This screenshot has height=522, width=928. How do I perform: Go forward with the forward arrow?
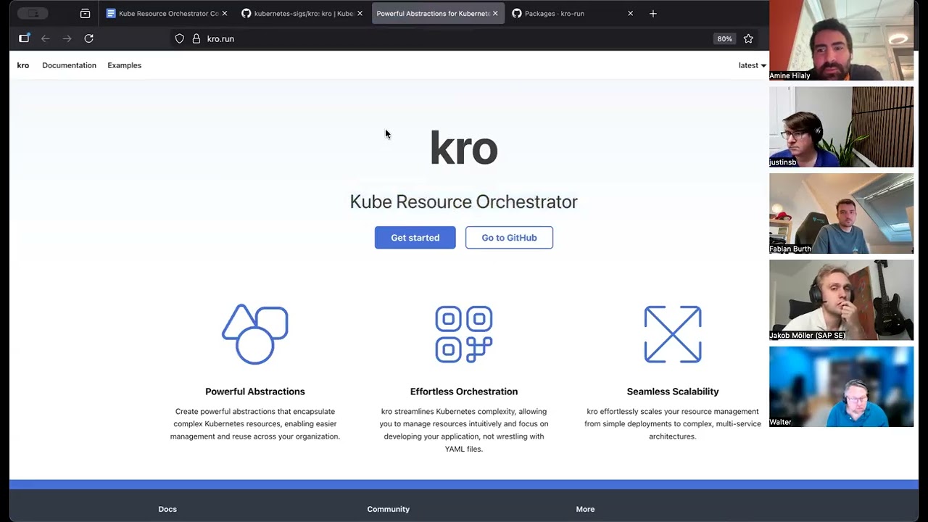tap(67, 38)
